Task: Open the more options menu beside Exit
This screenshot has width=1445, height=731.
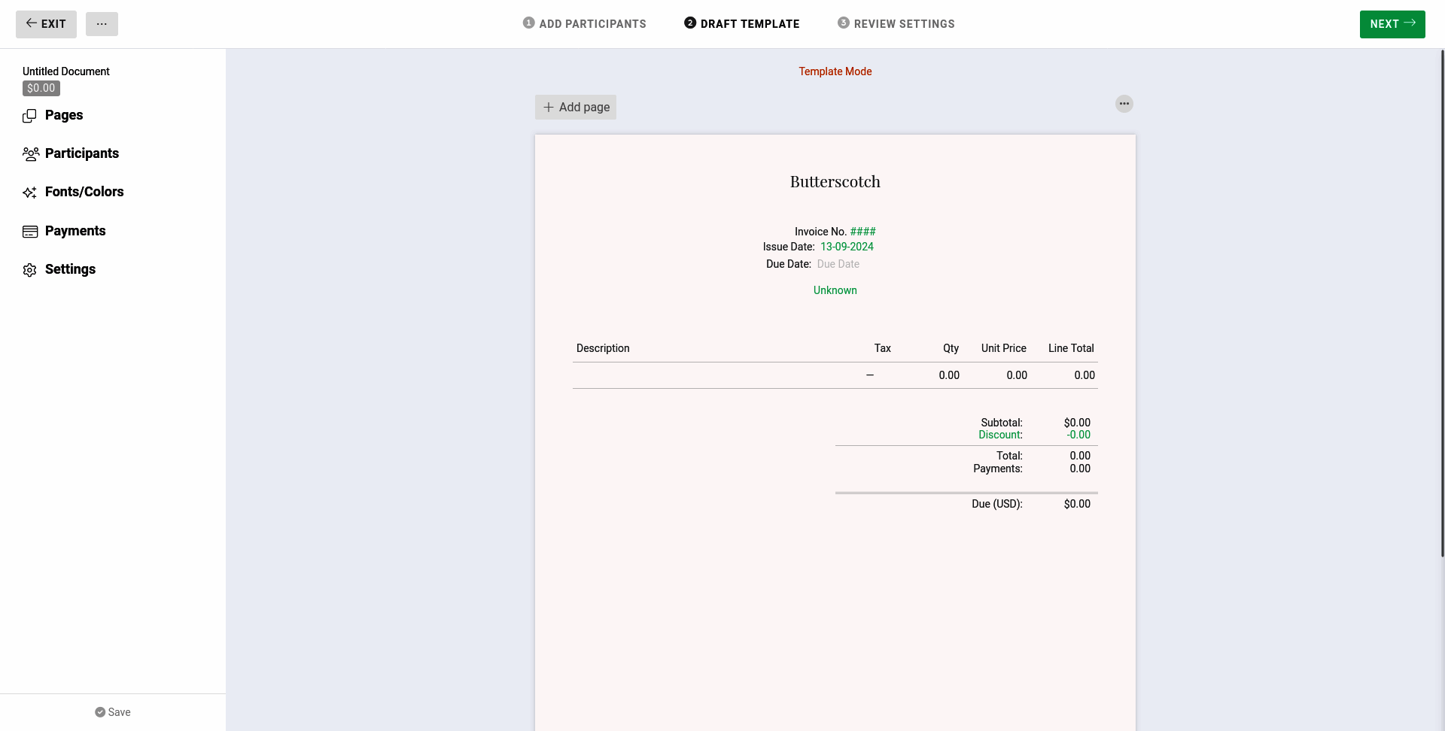Action: point(102,24)
